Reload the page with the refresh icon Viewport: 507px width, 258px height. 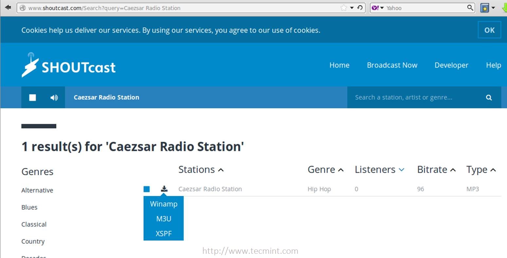click(x=360, y=8)
